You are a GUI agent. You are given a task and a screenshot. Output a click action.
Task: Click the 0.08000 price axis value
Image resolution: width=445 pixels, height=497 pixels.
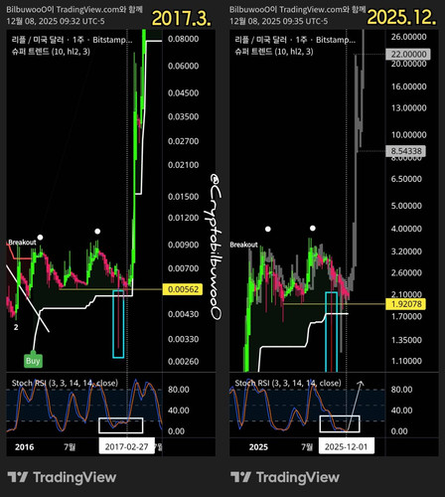point(183,39)
